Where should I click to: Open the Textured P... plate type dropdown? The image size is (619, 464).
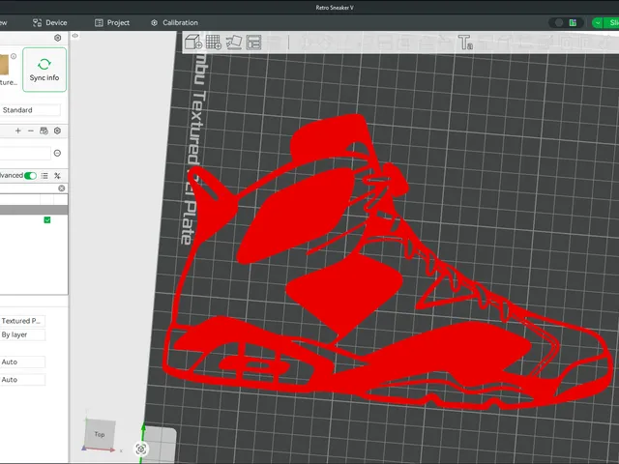pyautogui.click(x=22, y=321)
